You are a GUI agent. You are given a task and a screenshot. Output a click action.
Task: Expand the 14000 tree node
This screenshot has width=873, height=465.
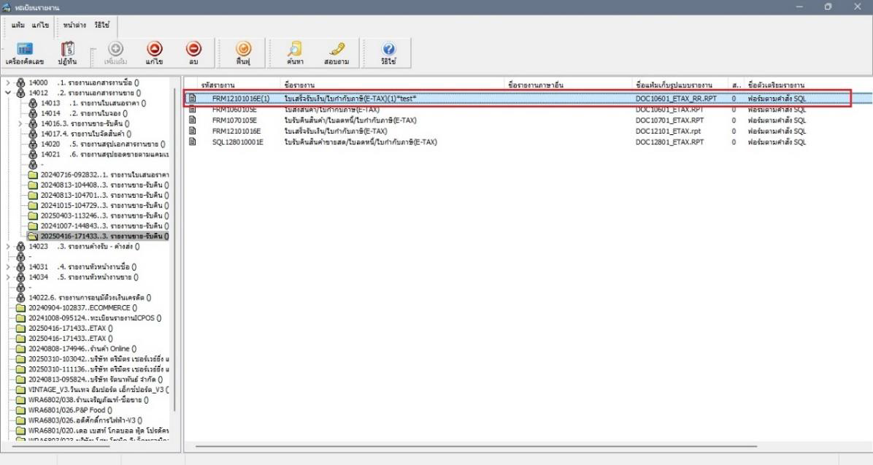tap(7, 83)
